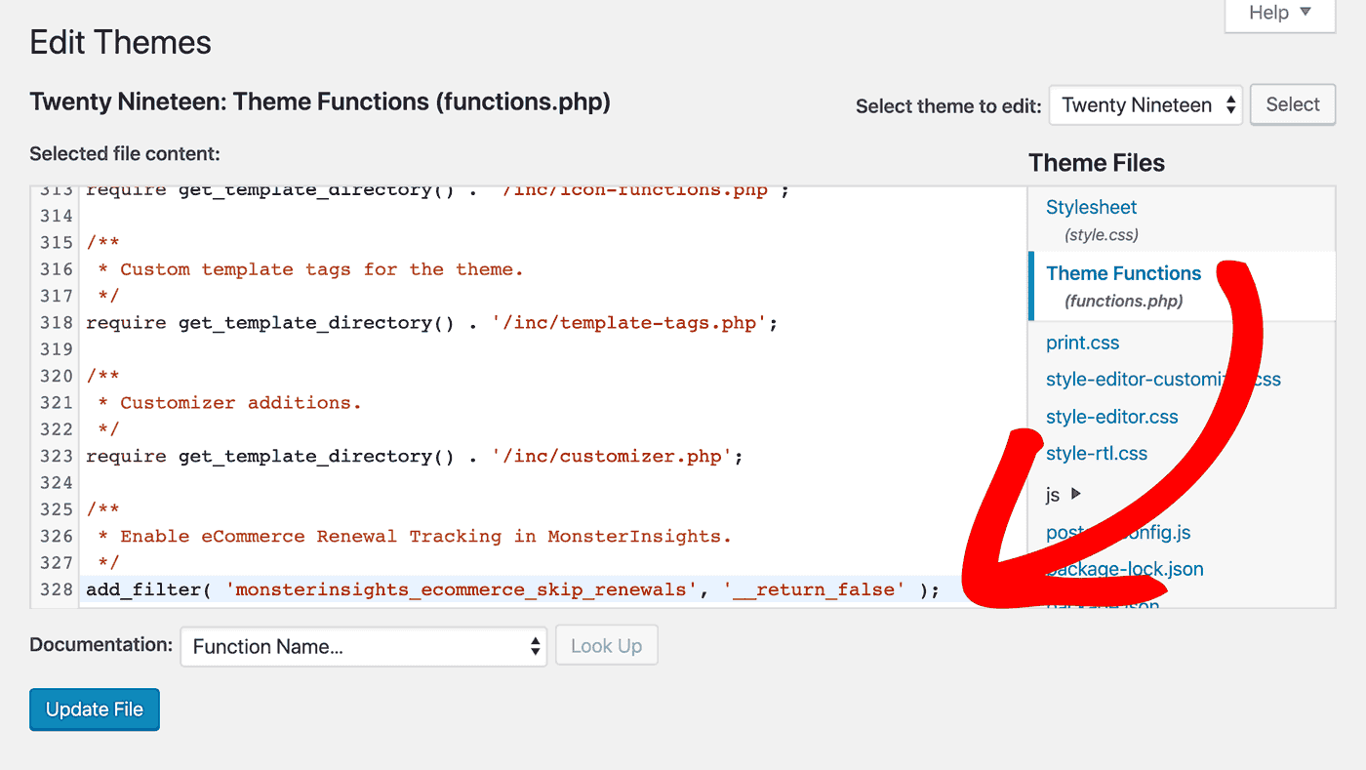This screenshot has height=770, width=1366.
Task: Click the Select button next to theme selector
Action: coord(1292,105)
